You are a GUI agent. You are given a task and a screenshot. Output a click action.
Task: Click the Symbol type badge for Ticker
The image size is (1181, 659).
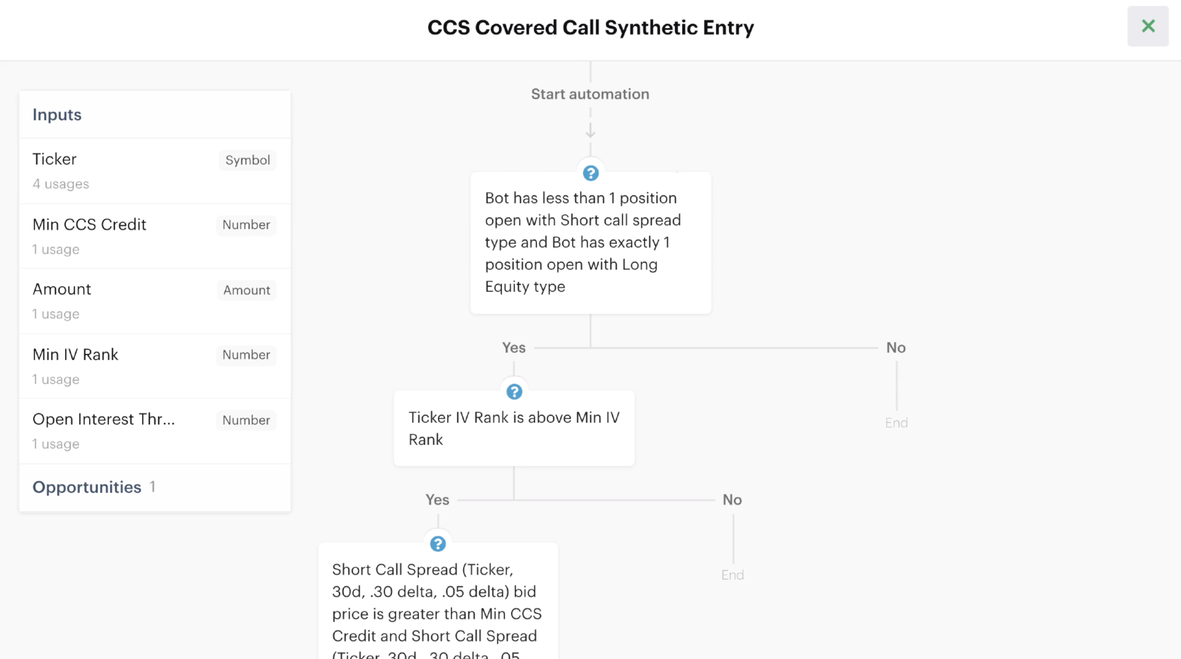click(248, 160)
